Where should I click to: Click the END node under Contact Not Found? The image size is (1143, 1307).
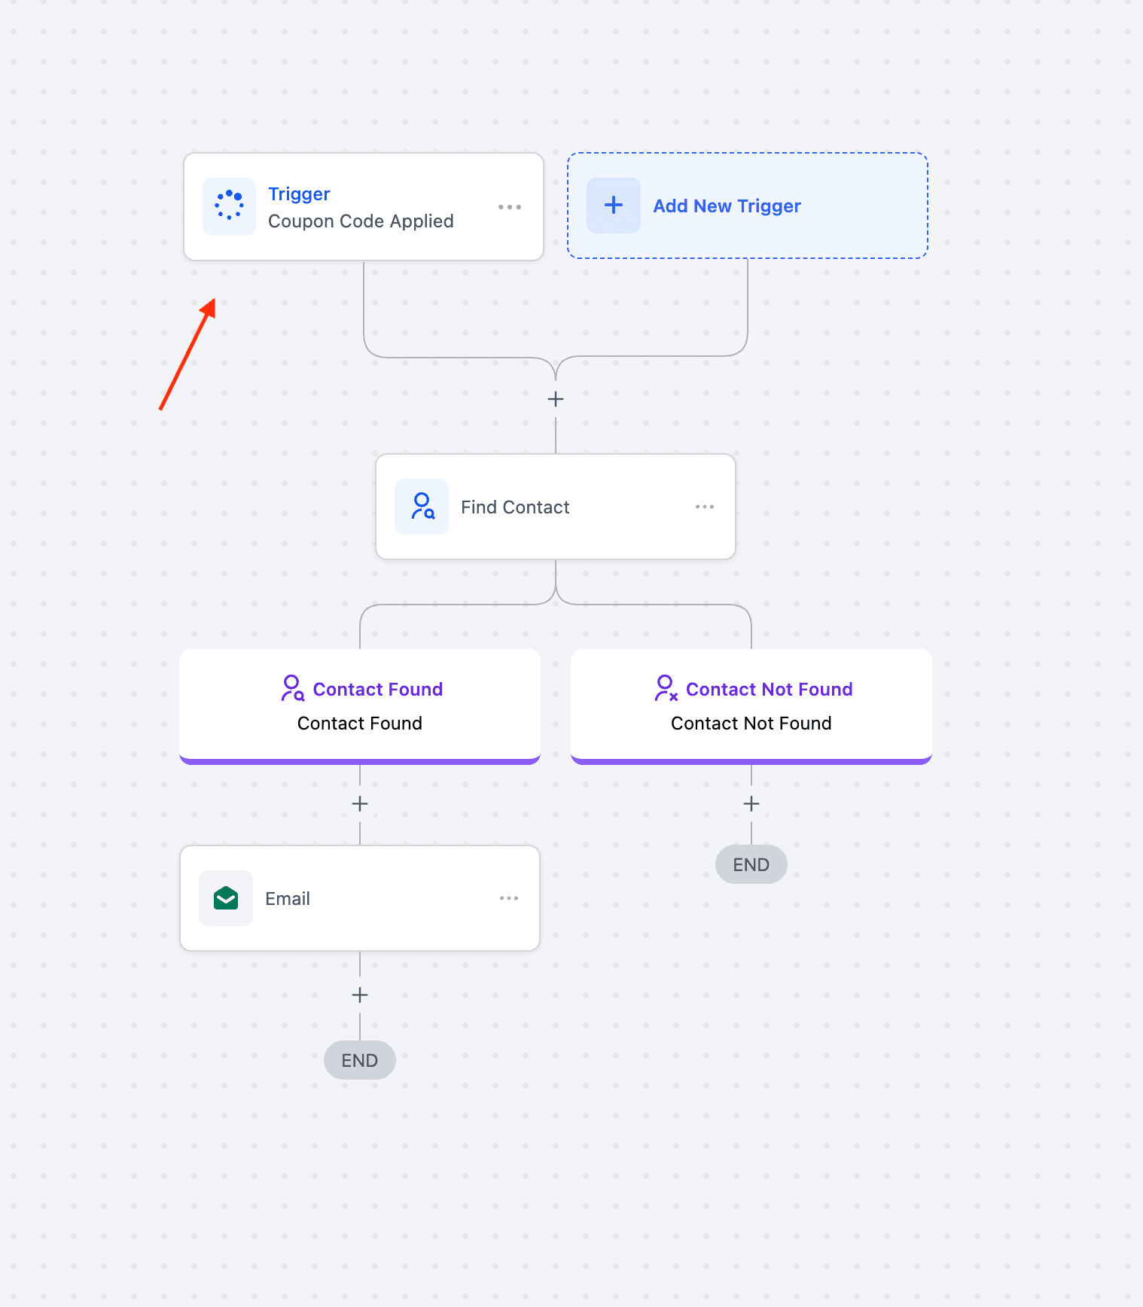pyautogui.click(x=751, y=864)
